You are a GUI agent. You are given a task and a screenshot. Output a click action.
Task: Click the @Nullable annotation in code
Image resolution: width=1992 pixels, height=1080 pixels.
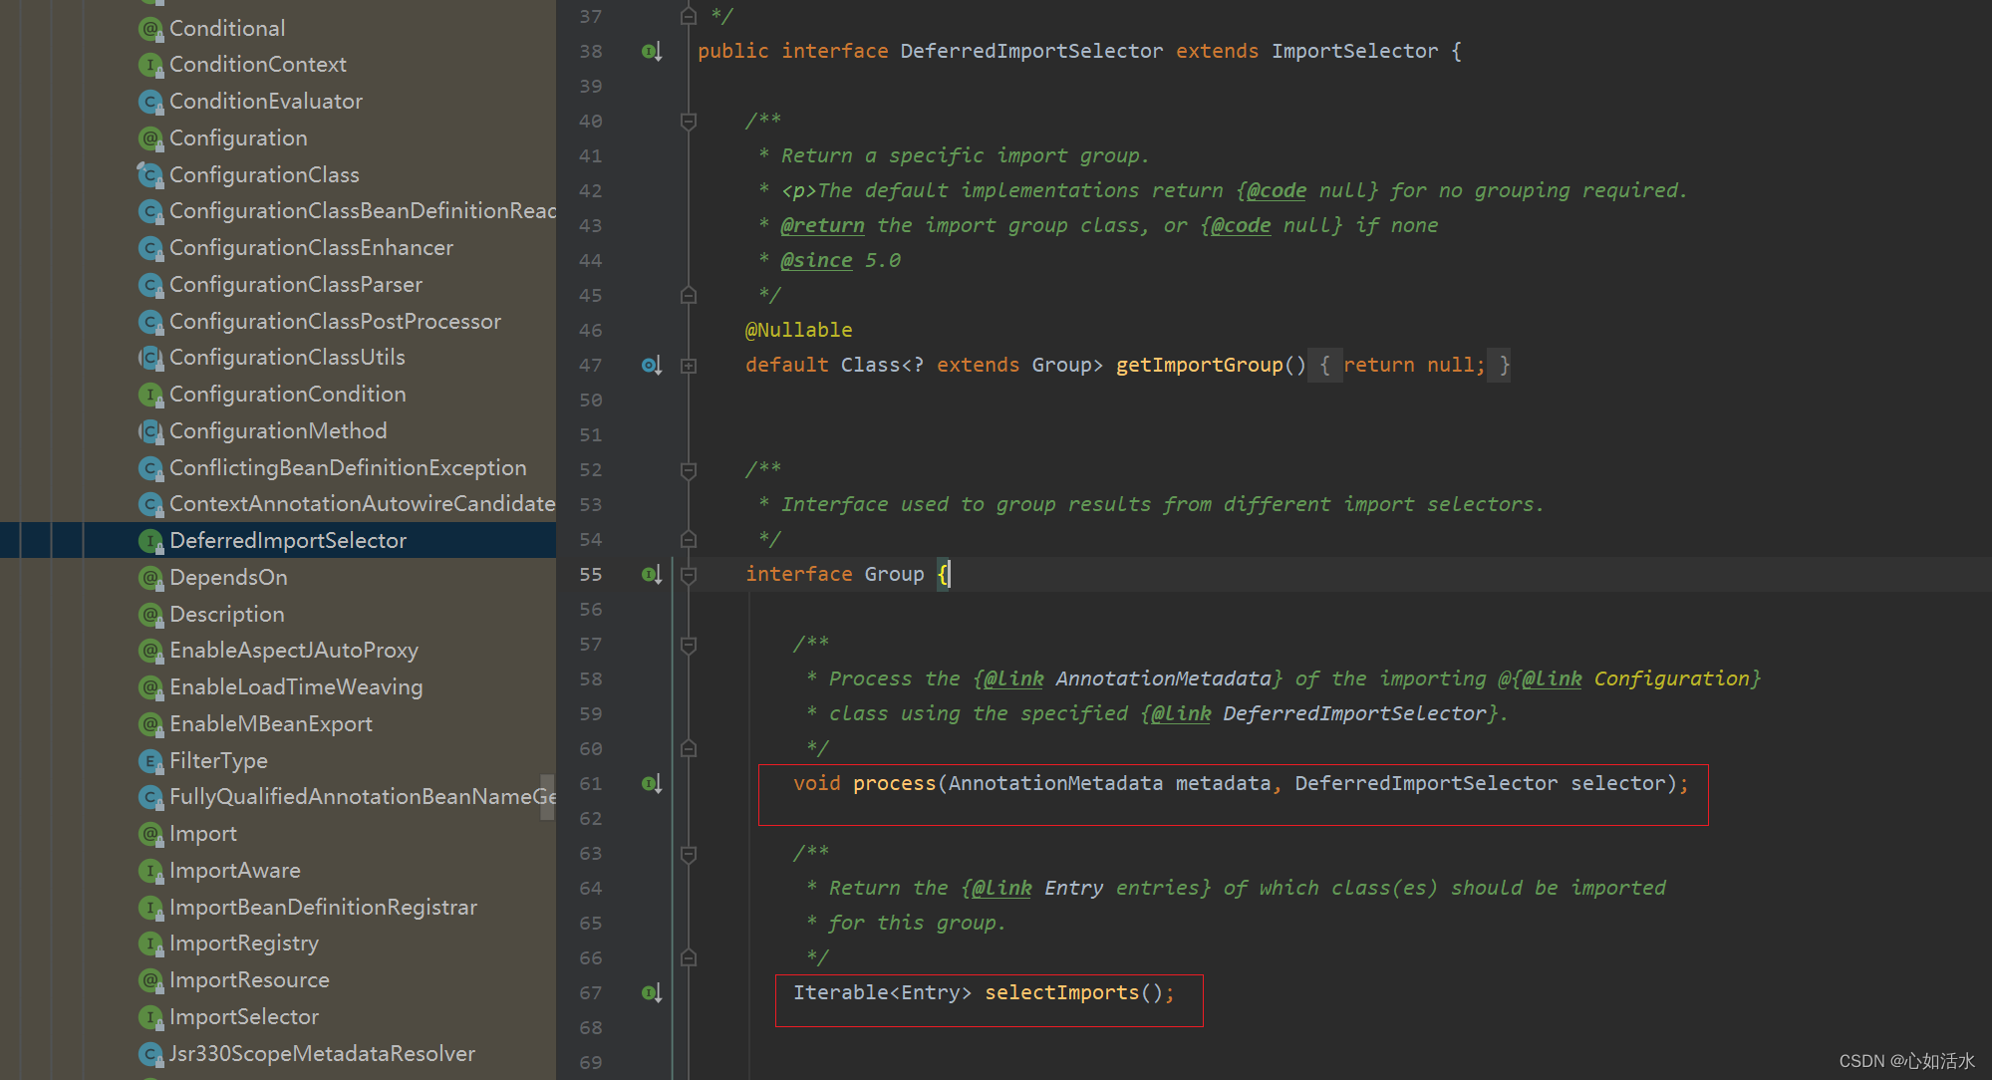pos(798,330)
